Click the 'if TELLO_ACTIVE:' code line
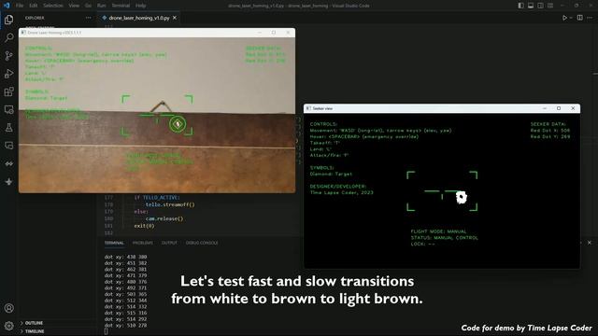598x336 pixels. (x=157, y=197)
